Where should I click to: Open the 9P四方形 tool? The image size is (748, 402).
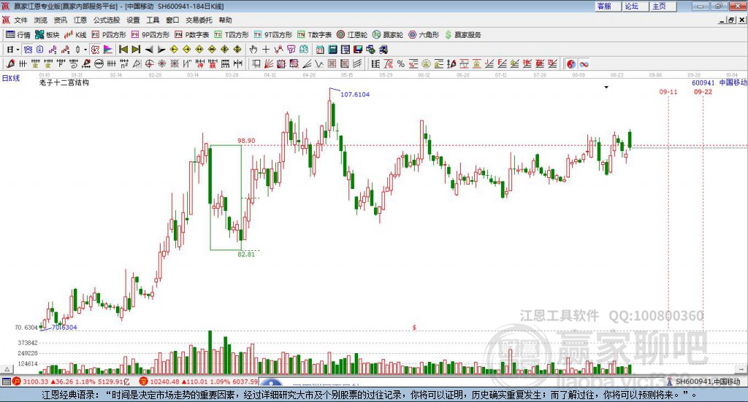click(x=150, y=35)
